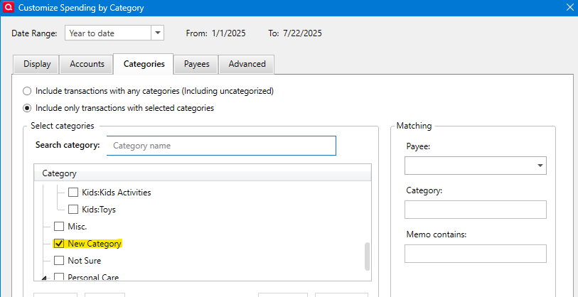The height and width of the screenshot is (297, 578).
Task: Tick the Misc. category checkbox
Action: (59, 227)
